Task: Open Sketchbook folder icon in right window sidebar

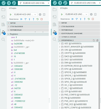Action: pyautogui.click(x=54, y=9)
